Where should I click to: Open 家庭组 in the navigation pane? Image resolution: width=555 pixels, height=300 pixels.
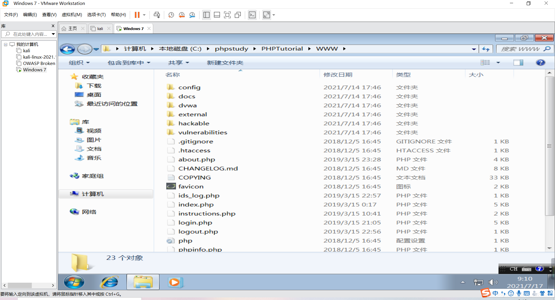92,176
